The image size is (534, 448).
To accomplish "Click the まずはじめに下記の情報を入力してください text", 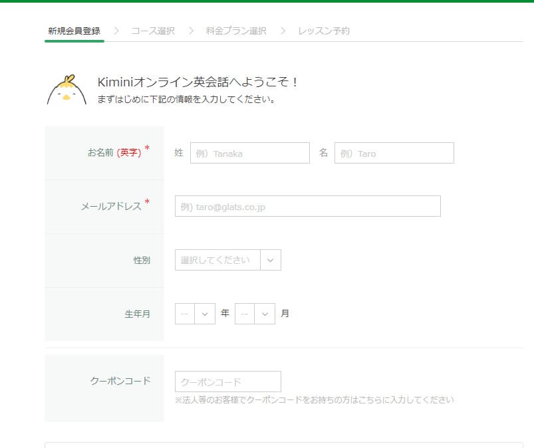I will tap(186, 100).
